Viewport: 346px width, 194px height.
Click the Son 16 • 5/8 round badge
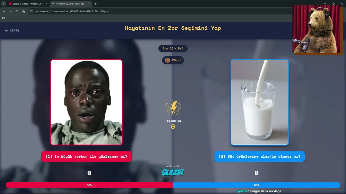pyautogui.click(x=173, y=48)
